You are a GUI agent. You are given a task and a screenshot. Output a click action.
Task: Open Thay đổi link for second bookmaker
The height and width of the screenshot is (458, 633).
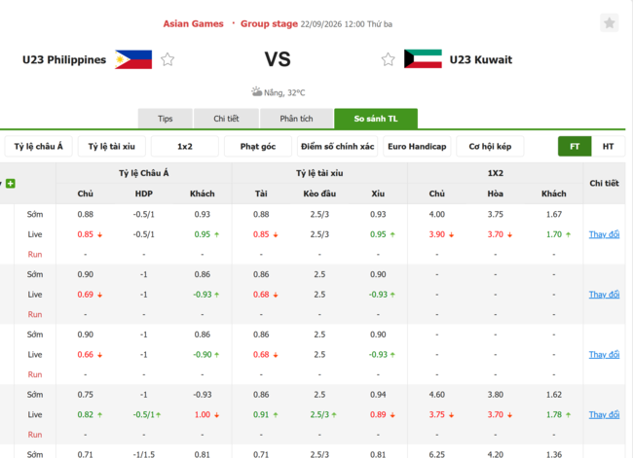pos(604,295)
